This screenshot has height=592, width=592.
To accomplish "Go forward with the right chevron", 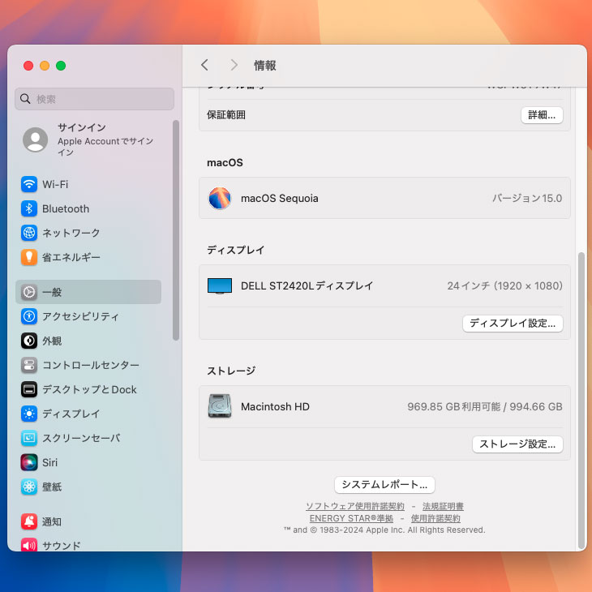I will pos(234,65).
